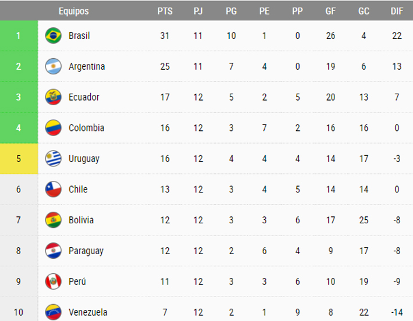Click the Uruguay team name
Image resolution: width=413 pixels, height=321 pixels.
[84, 159]
